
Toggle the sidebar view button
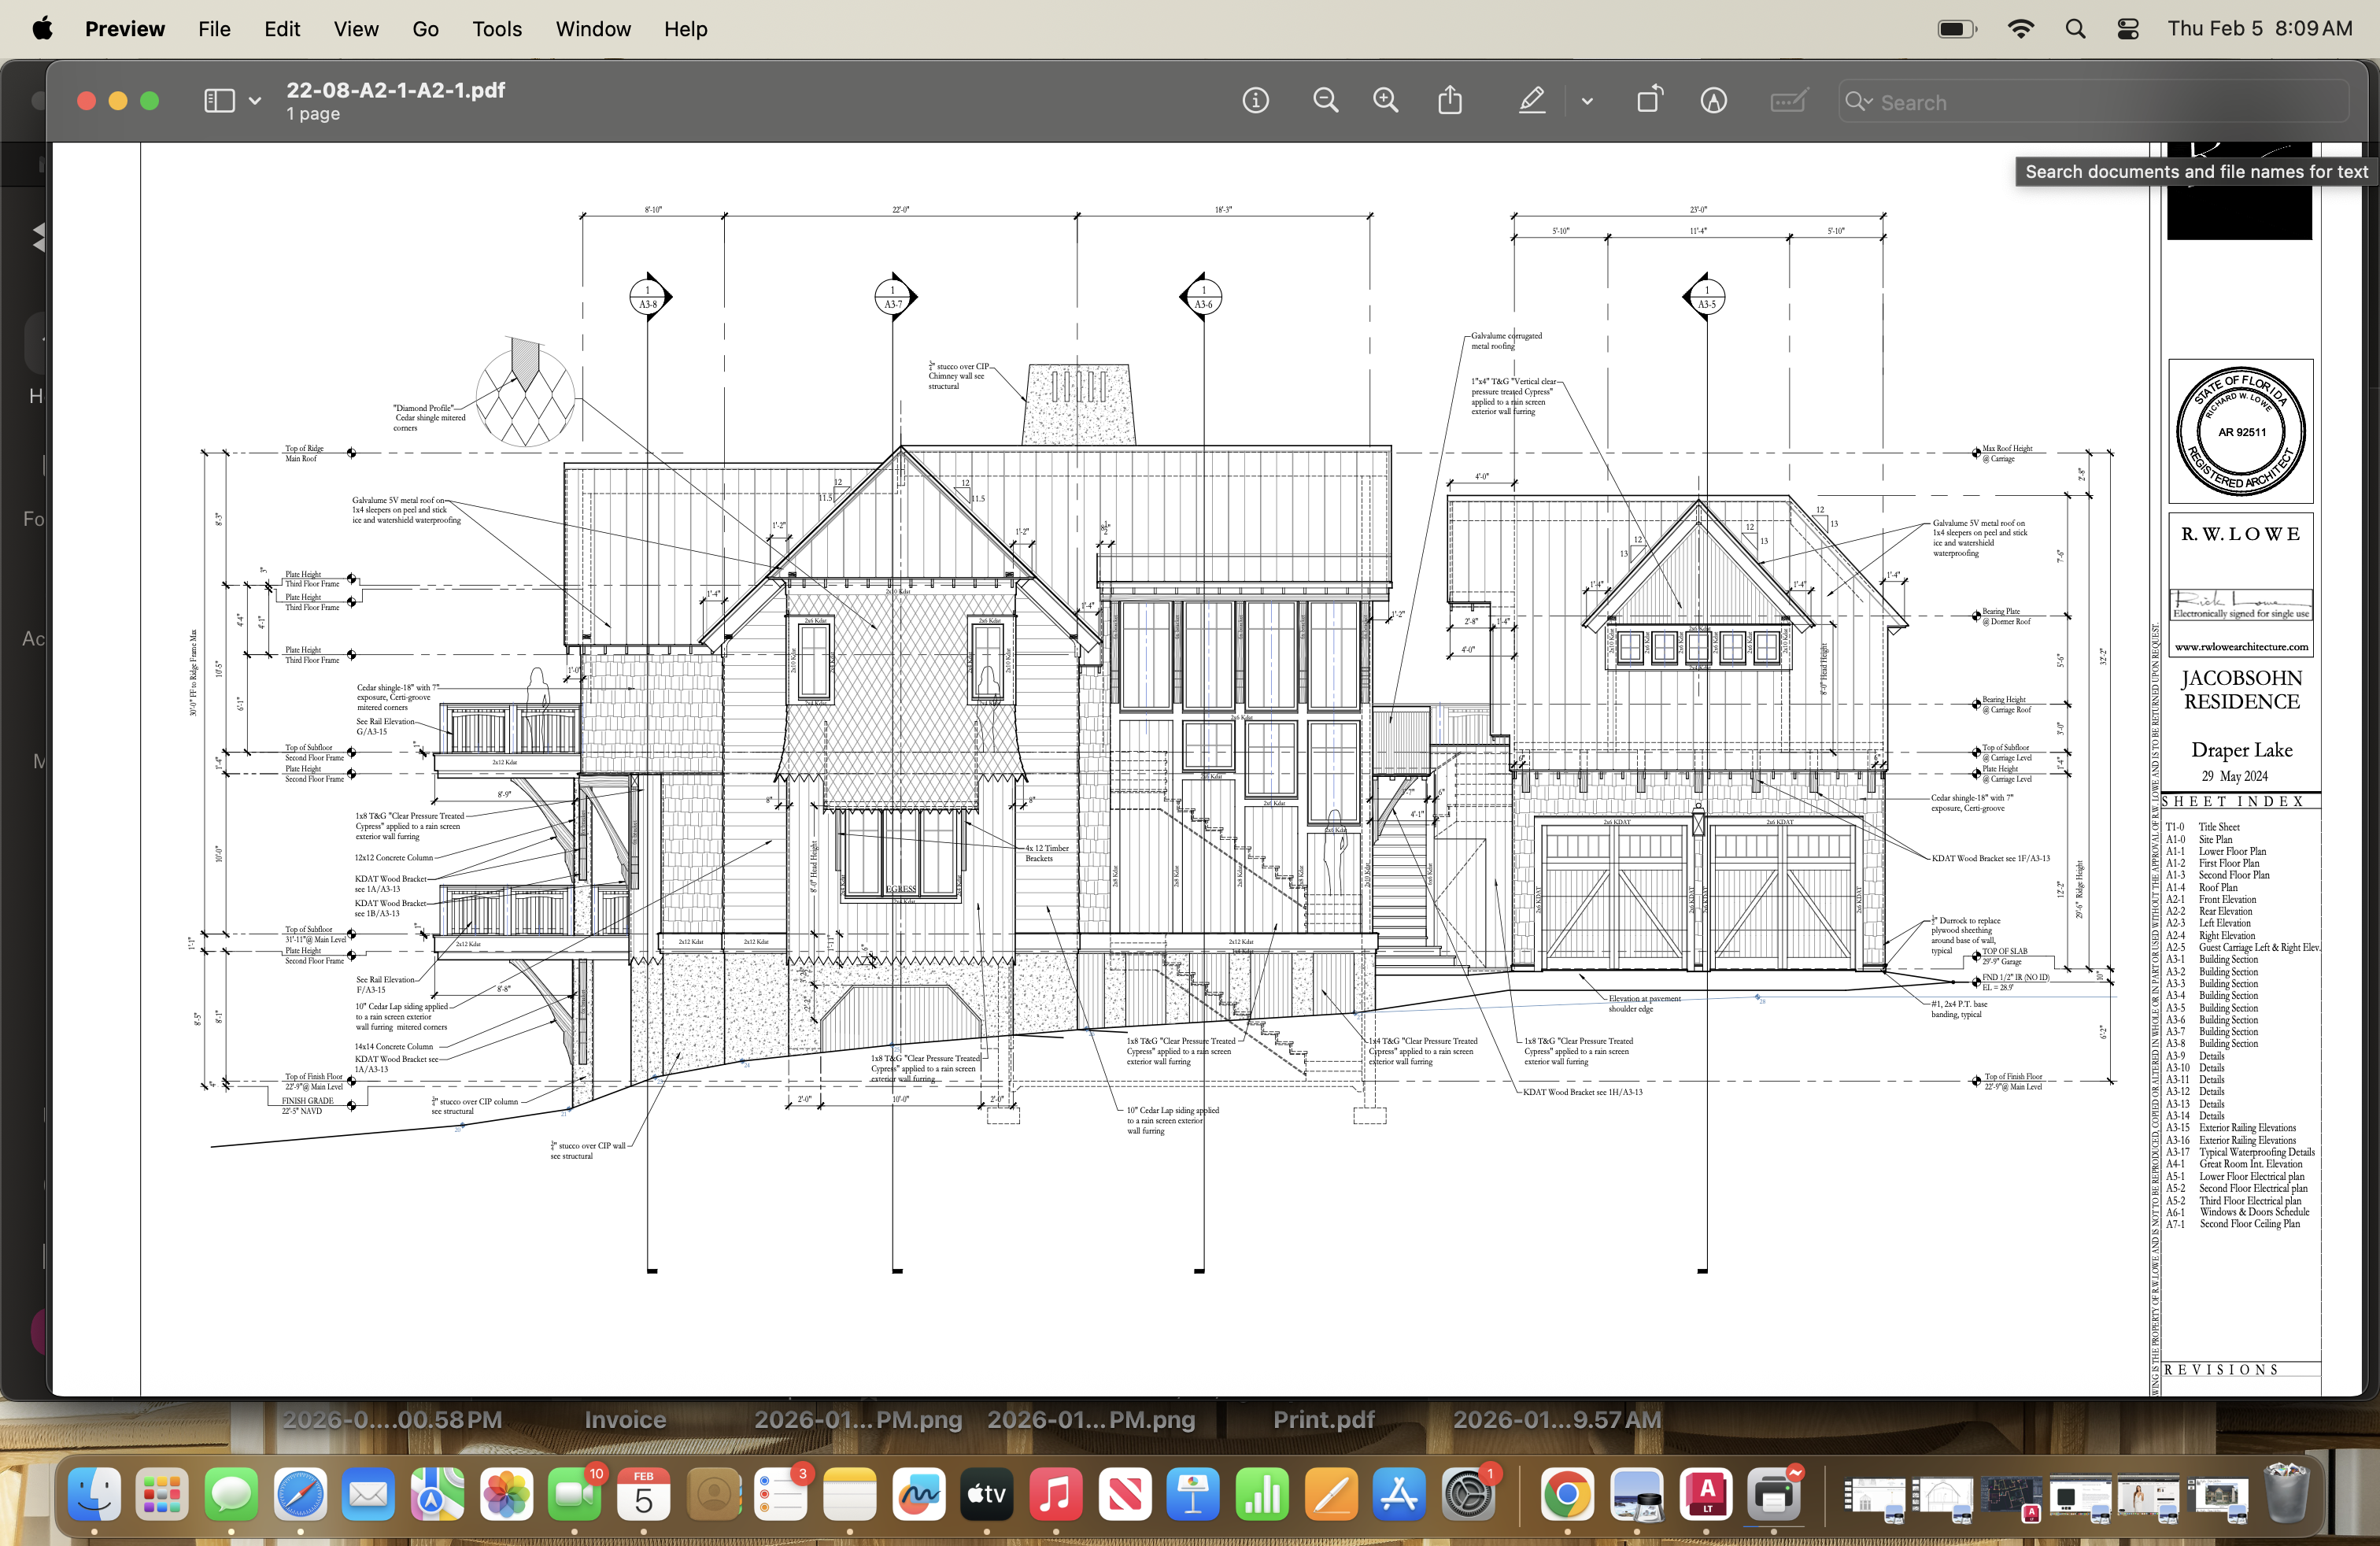(x=219, y=101)
